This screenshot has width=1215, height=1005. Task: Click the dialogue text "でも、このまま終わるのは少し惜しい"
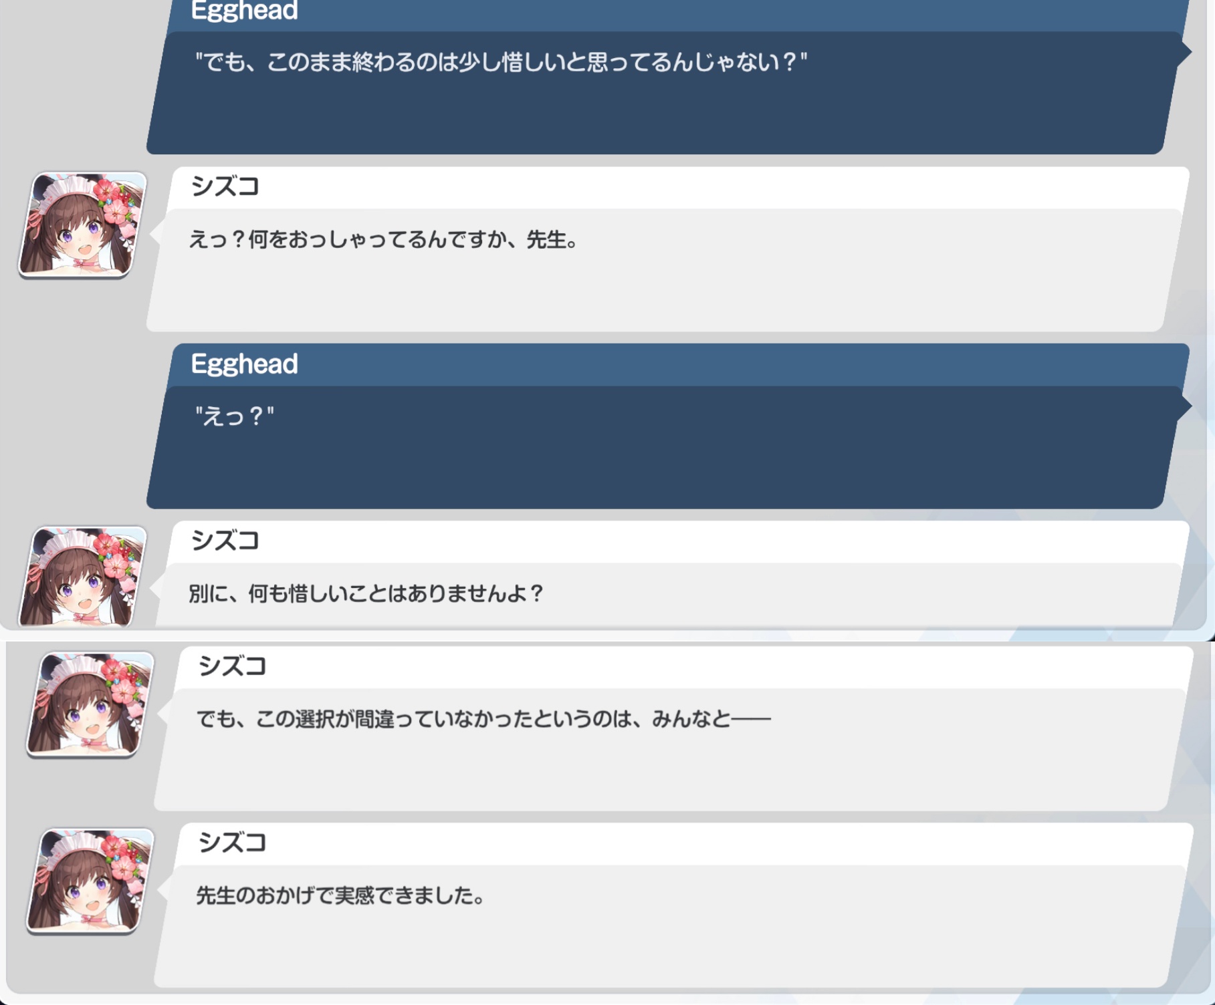(501, 62)
